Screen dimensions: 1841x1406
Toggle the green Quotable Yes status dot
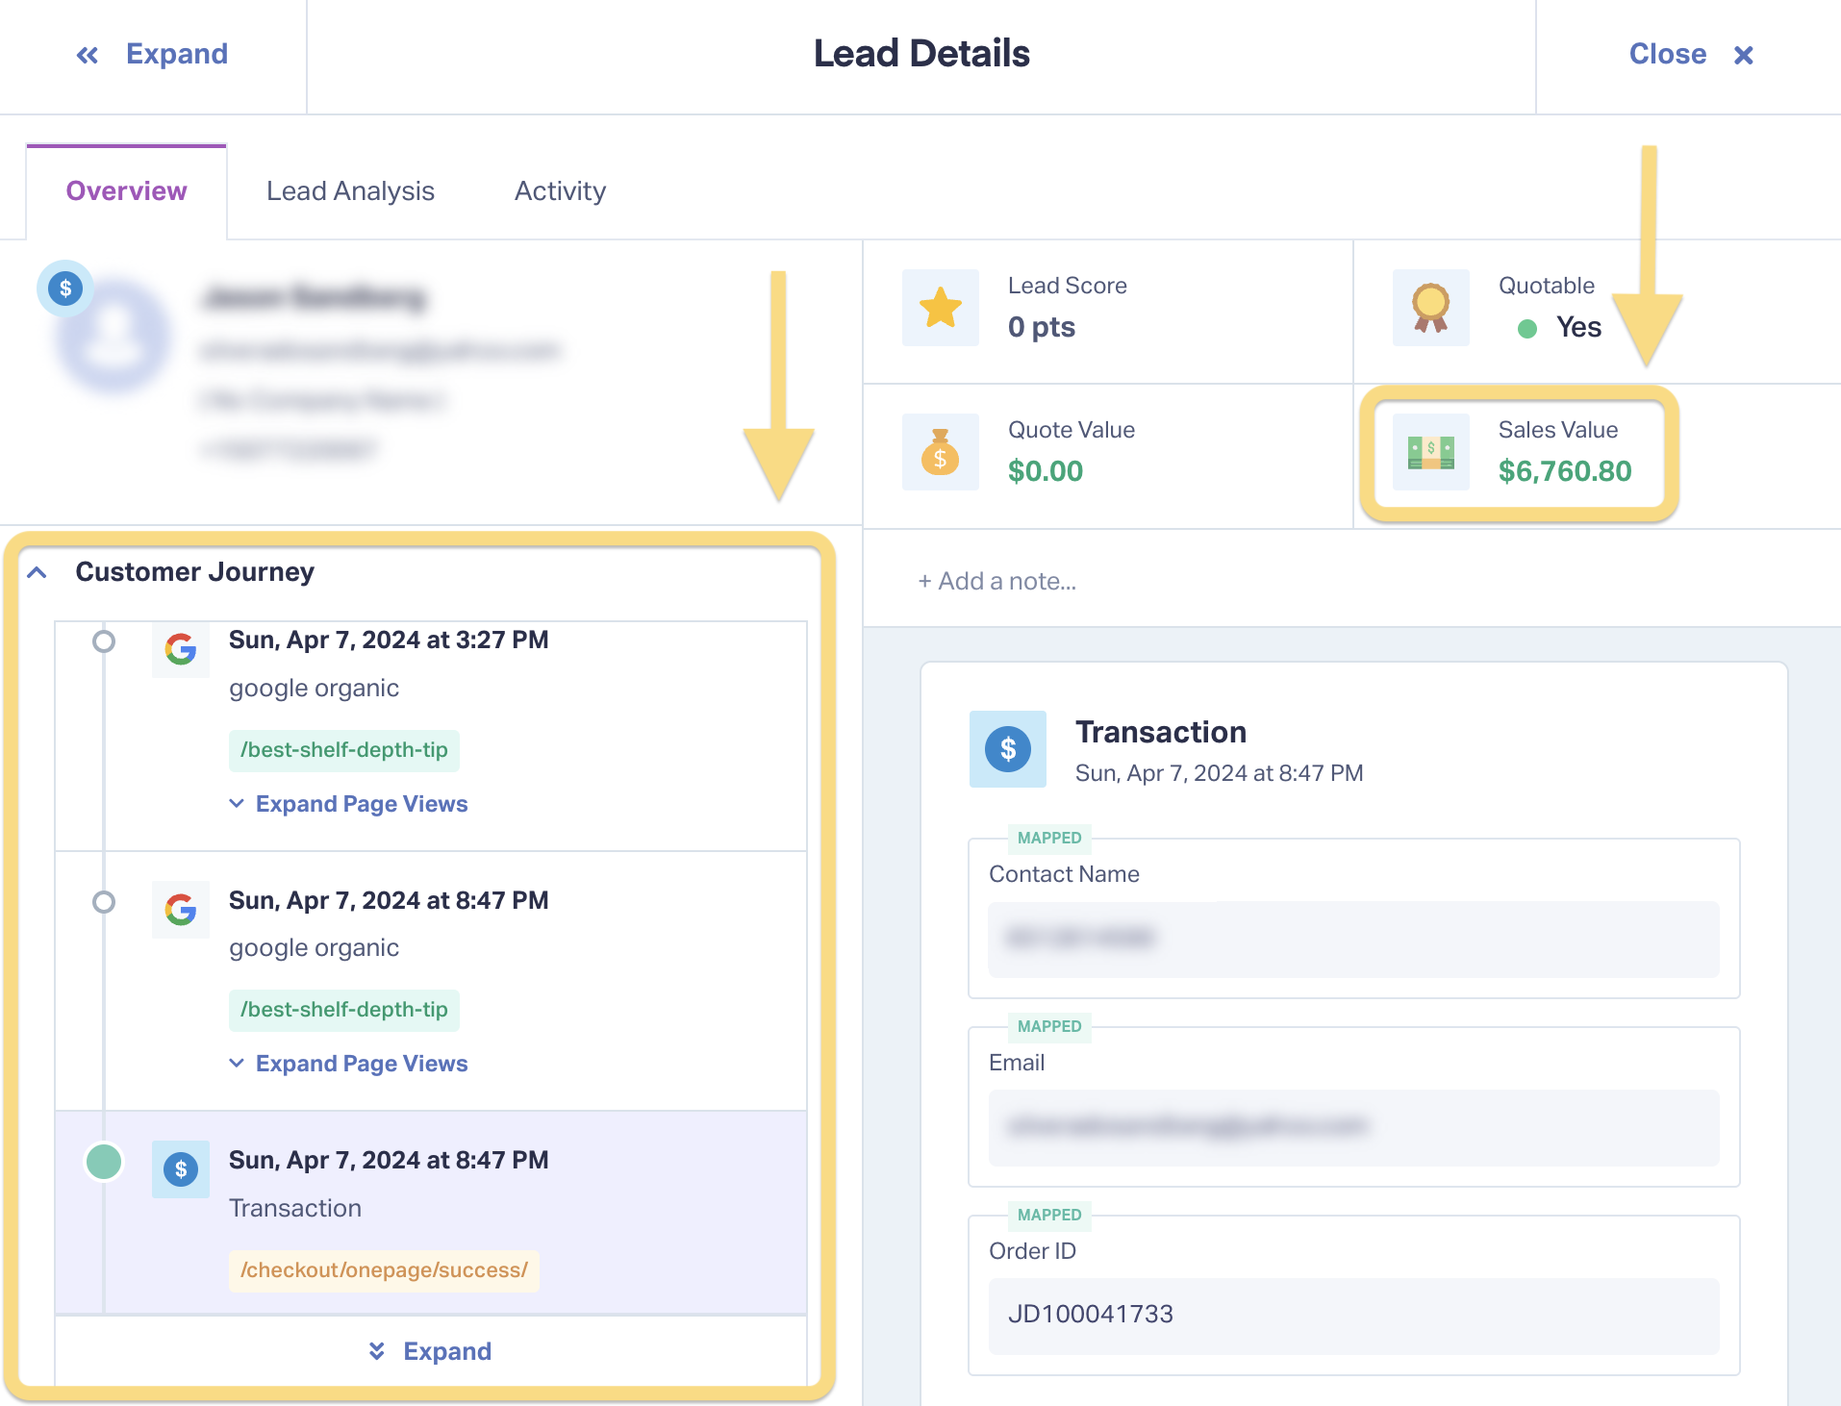tap(1526, 329)
